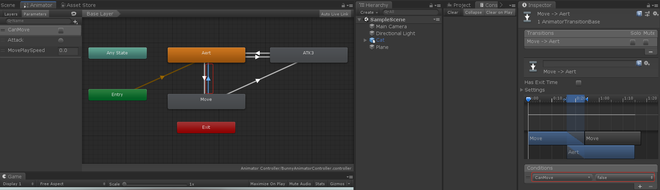Switch to the Console tab

click(489, 5)
